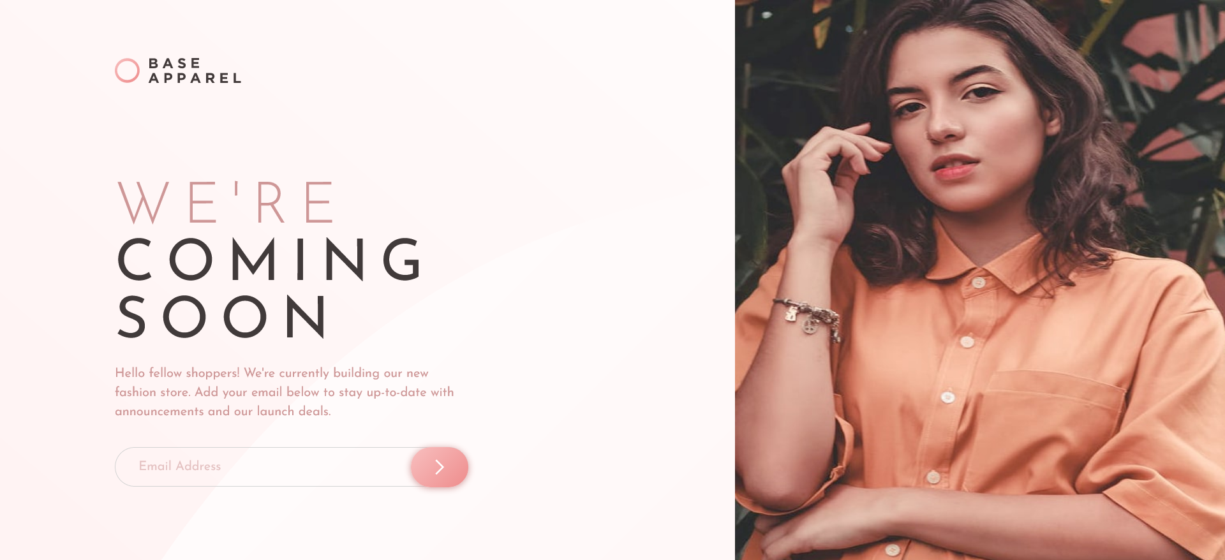Click the top collar button of shirt
1225x560 pixels.
coord(978,282)
